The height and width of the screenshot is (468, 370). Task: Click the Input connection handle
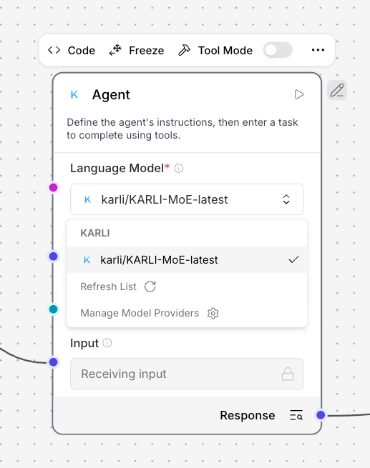pos(54,362)
